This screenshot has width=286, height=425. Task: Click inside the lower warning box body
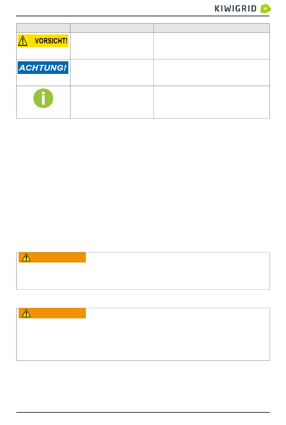[x=143, y=339]
